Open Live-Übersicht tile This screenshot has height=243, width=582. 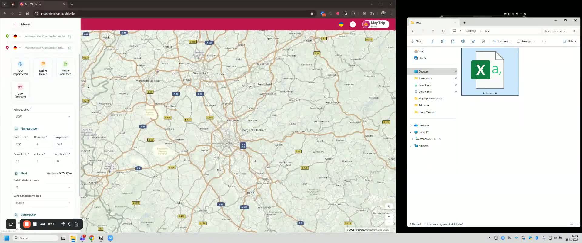click(20, 91)
